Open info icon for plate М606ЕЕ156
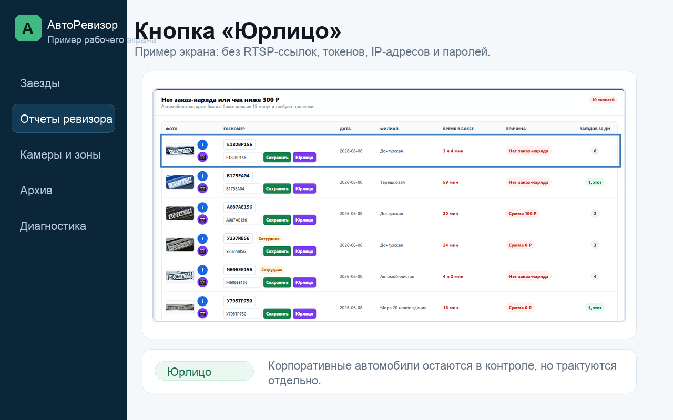Viewport: 673px width, 420px height. tap(202, 270)
